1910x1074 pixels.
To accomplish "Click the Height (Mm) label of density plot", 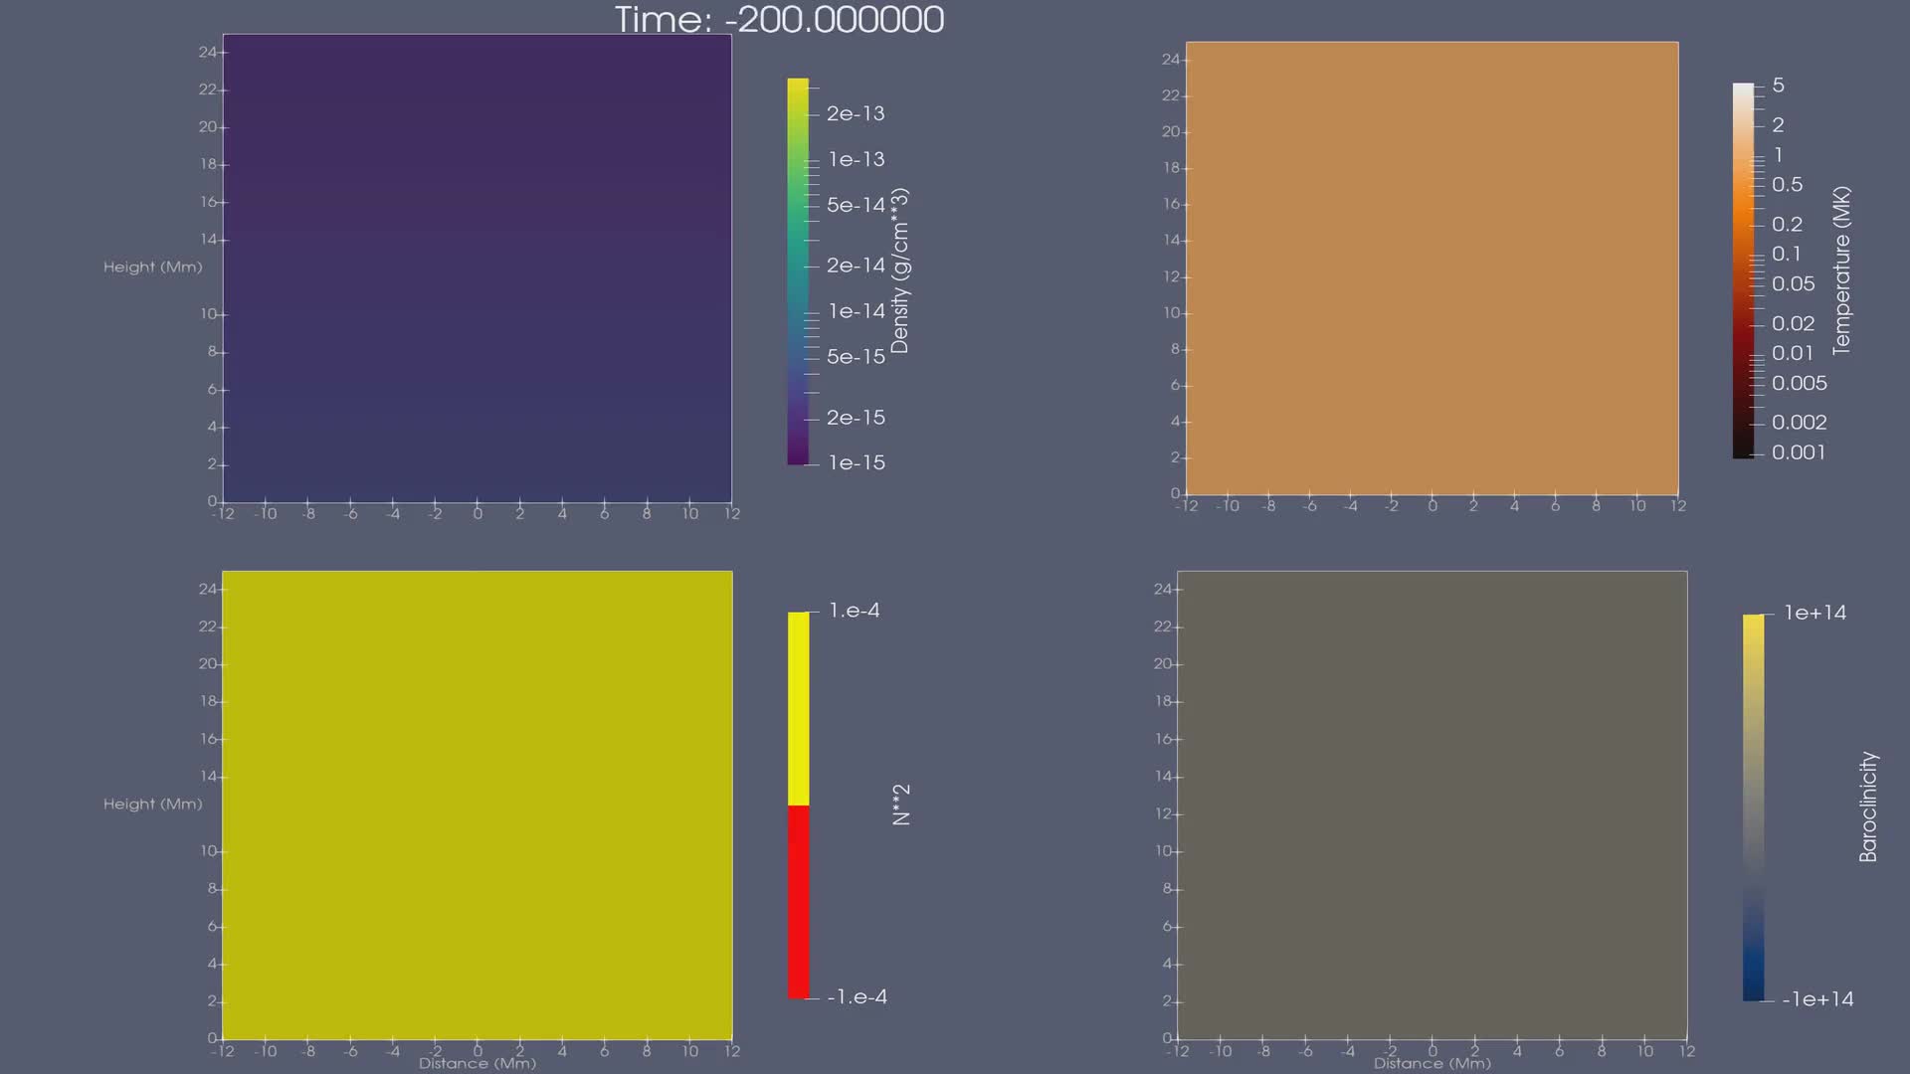I will (x=152, y=267).
